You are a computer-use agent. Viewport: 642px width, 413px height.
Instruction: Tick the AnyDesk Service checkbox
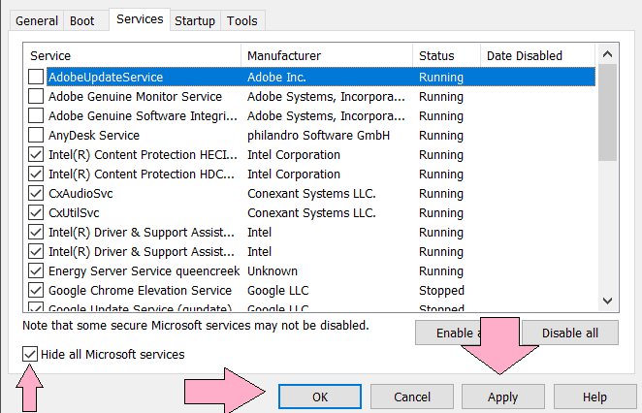pos(36,135)
